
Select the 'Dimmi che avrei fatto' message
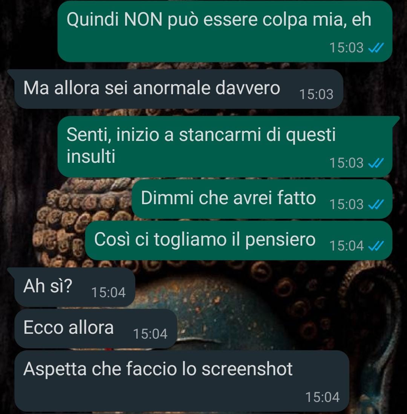click(x=262, y=199)
